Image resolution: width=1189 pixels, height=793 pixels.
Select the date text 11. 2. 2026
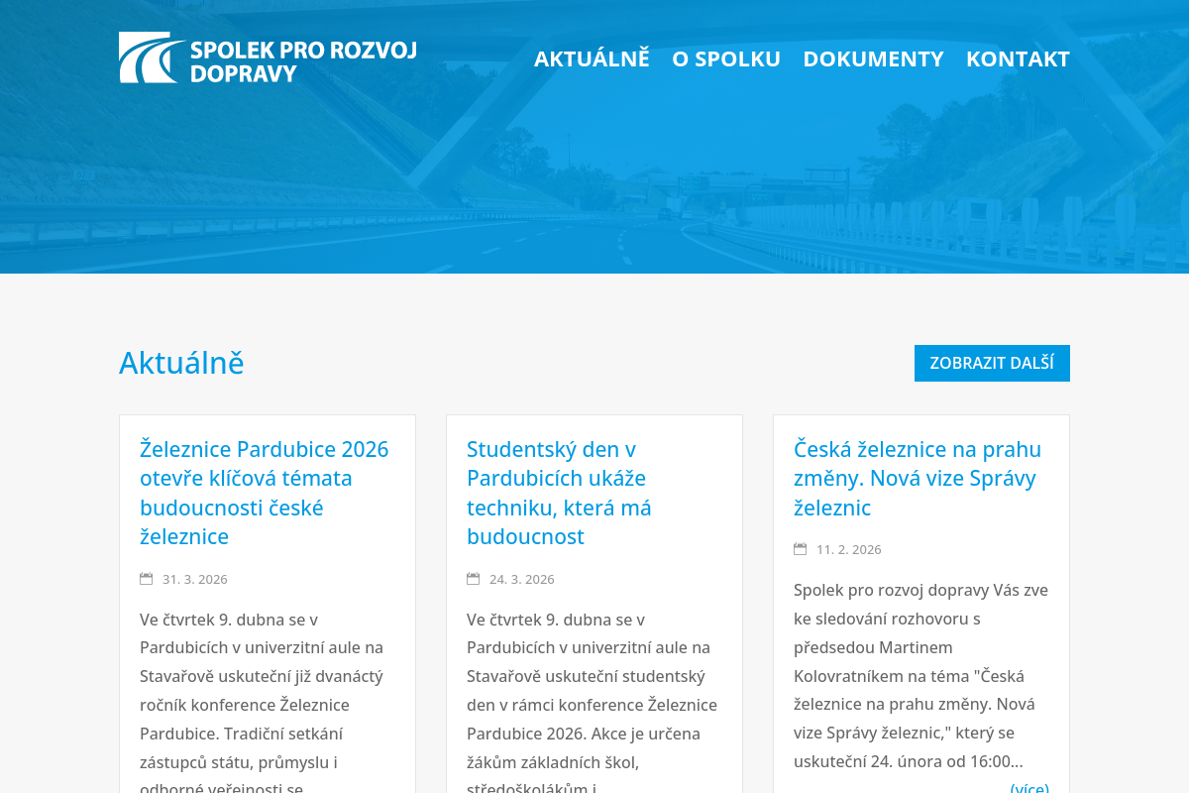(x=849, y=549)
